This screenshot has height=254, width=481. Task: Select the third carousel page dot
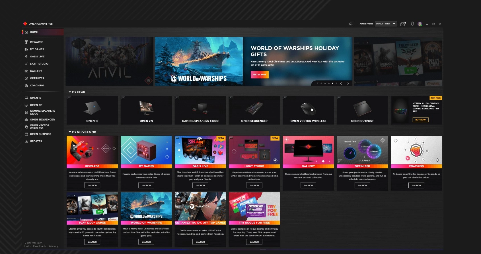[325, 83]
